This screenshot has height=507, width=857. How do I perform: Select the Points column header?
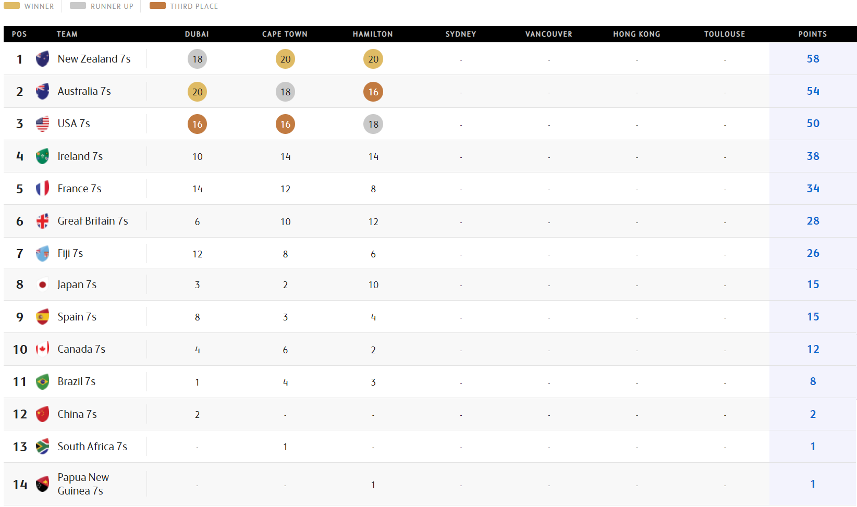pos(812,34)
